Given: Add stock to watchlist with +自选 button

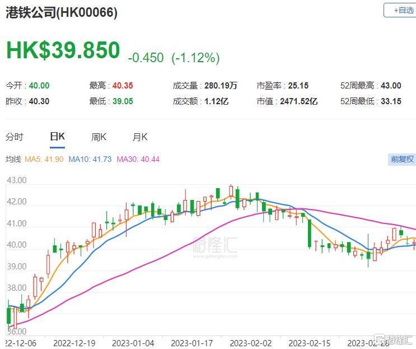Looking at the screenshot, I should 400,10.
